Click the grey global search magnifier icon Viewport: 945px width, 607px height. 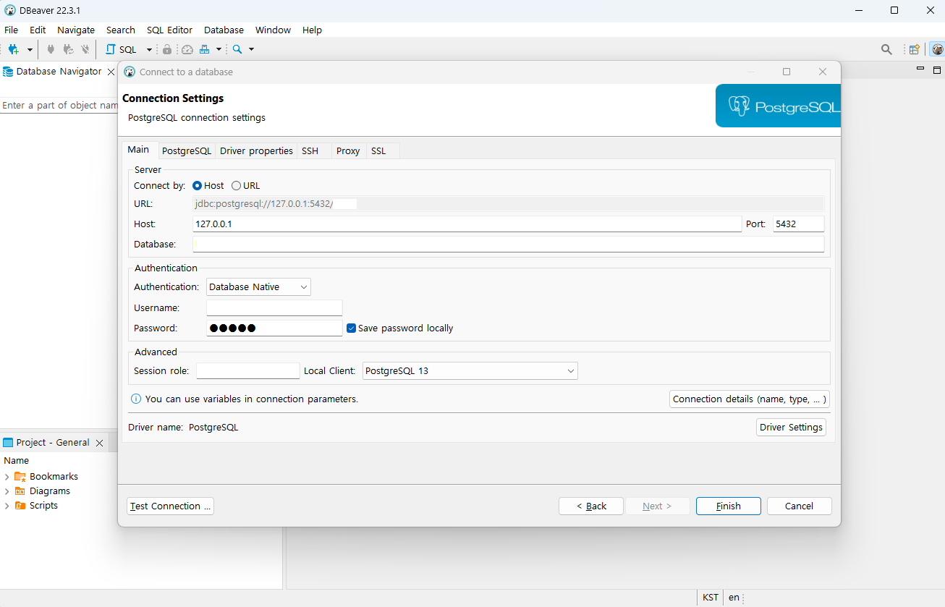tap(886, 49)
